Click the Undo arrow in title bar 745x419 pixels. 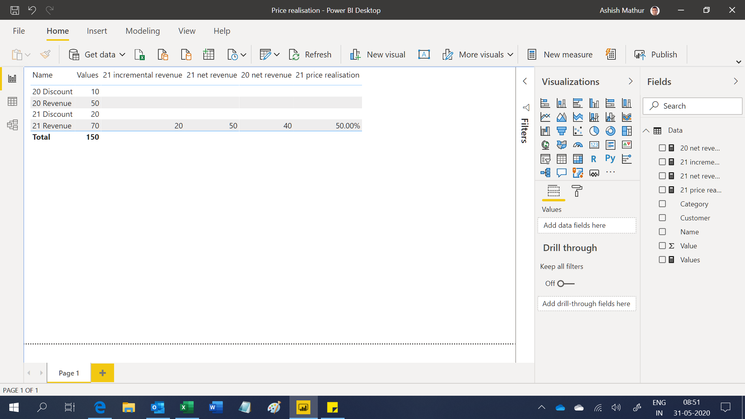pyautogui.click(x=32, y=10)
